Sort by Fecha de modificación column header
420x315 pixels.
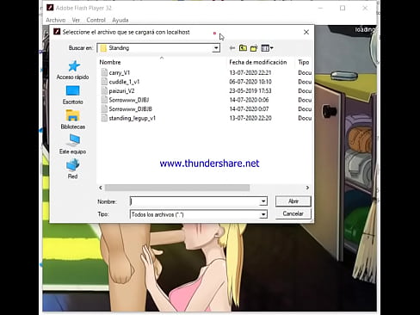click(258, 62)
